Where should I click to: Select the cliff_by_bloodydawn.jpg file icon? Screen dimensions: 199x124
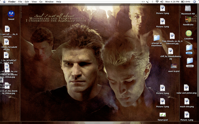pyautogui.click(x=171, y=51)
